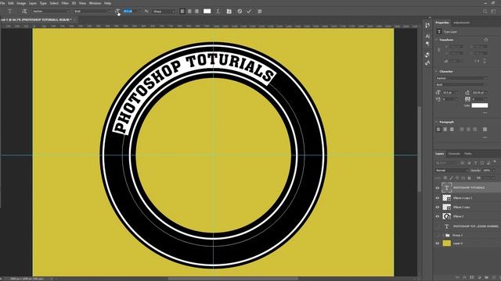Screen dimensions: 501x281
Task: Open the Paragraph panel icon in the dock
Action: pos(427,44)
